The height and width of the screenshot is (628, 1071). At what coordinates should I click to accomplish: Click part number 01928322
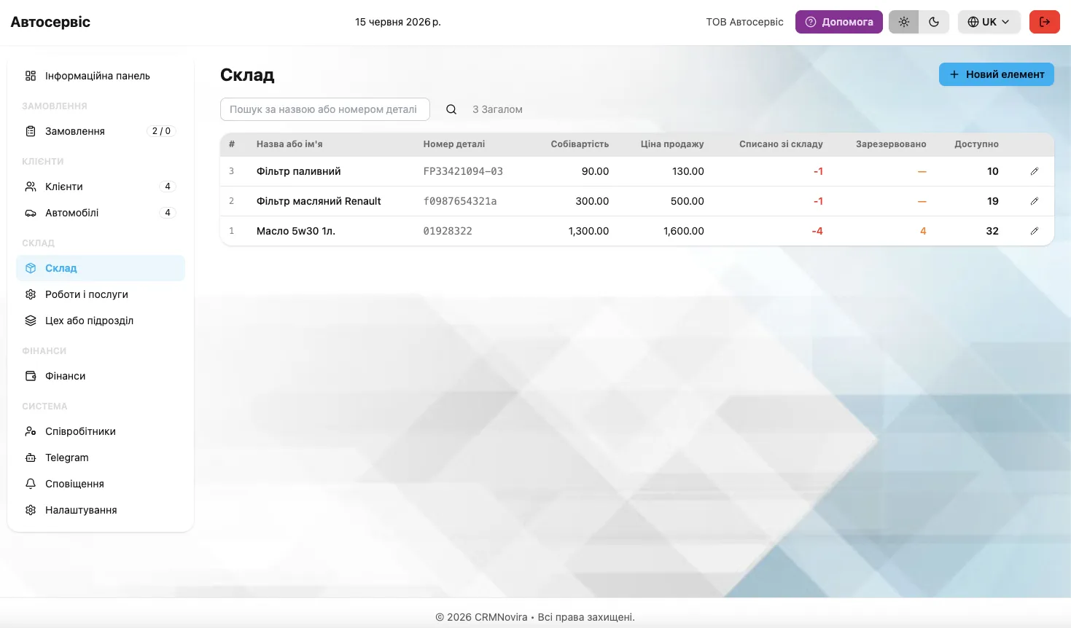click(x=448, y=231)
